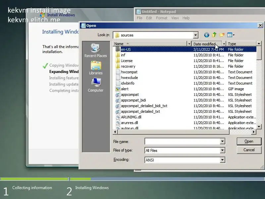Open Recent Places in sidebar
This screenshot has height=199, width=265.
click(95, 50)
